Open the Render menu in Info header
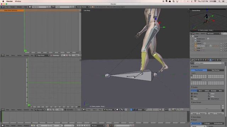227x127 pixels. [12, 7]
